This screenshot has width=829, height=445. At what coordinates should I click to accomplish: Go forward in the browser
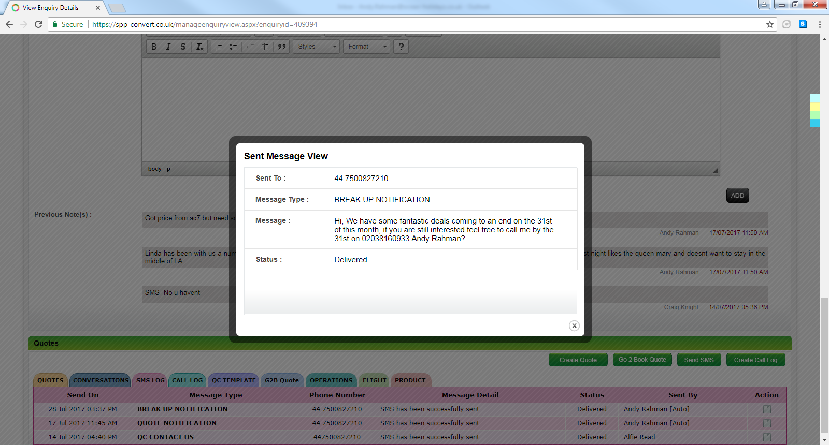(24, 24)
